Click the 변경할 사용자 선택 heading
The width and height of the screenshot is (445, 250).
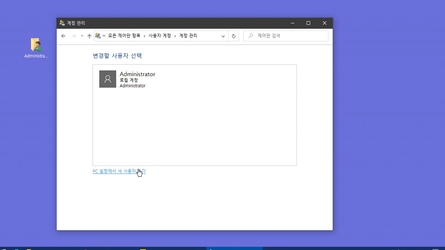pyautogui.click(x=118, y=56)
